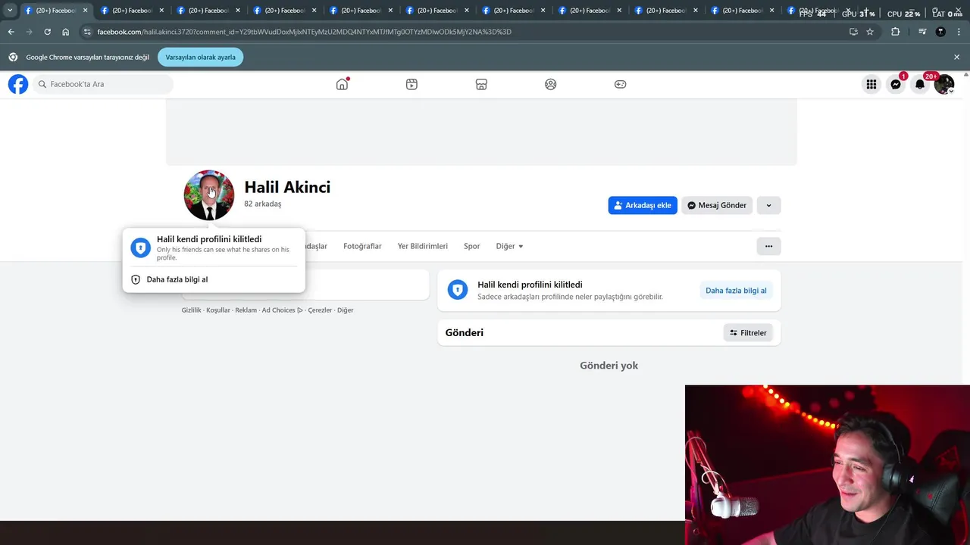The width and height of the screenshot is (970, 545).
Task: Click the Gönderi heading text
Action: pyautogui.click(x=465, y=332)
